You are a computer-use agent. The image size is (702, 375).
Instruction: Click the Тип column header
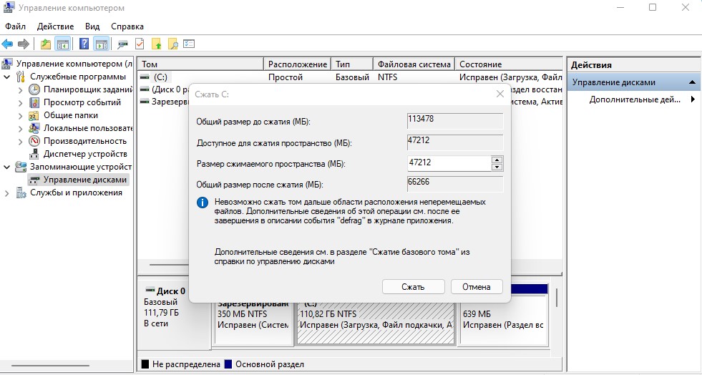352,64
